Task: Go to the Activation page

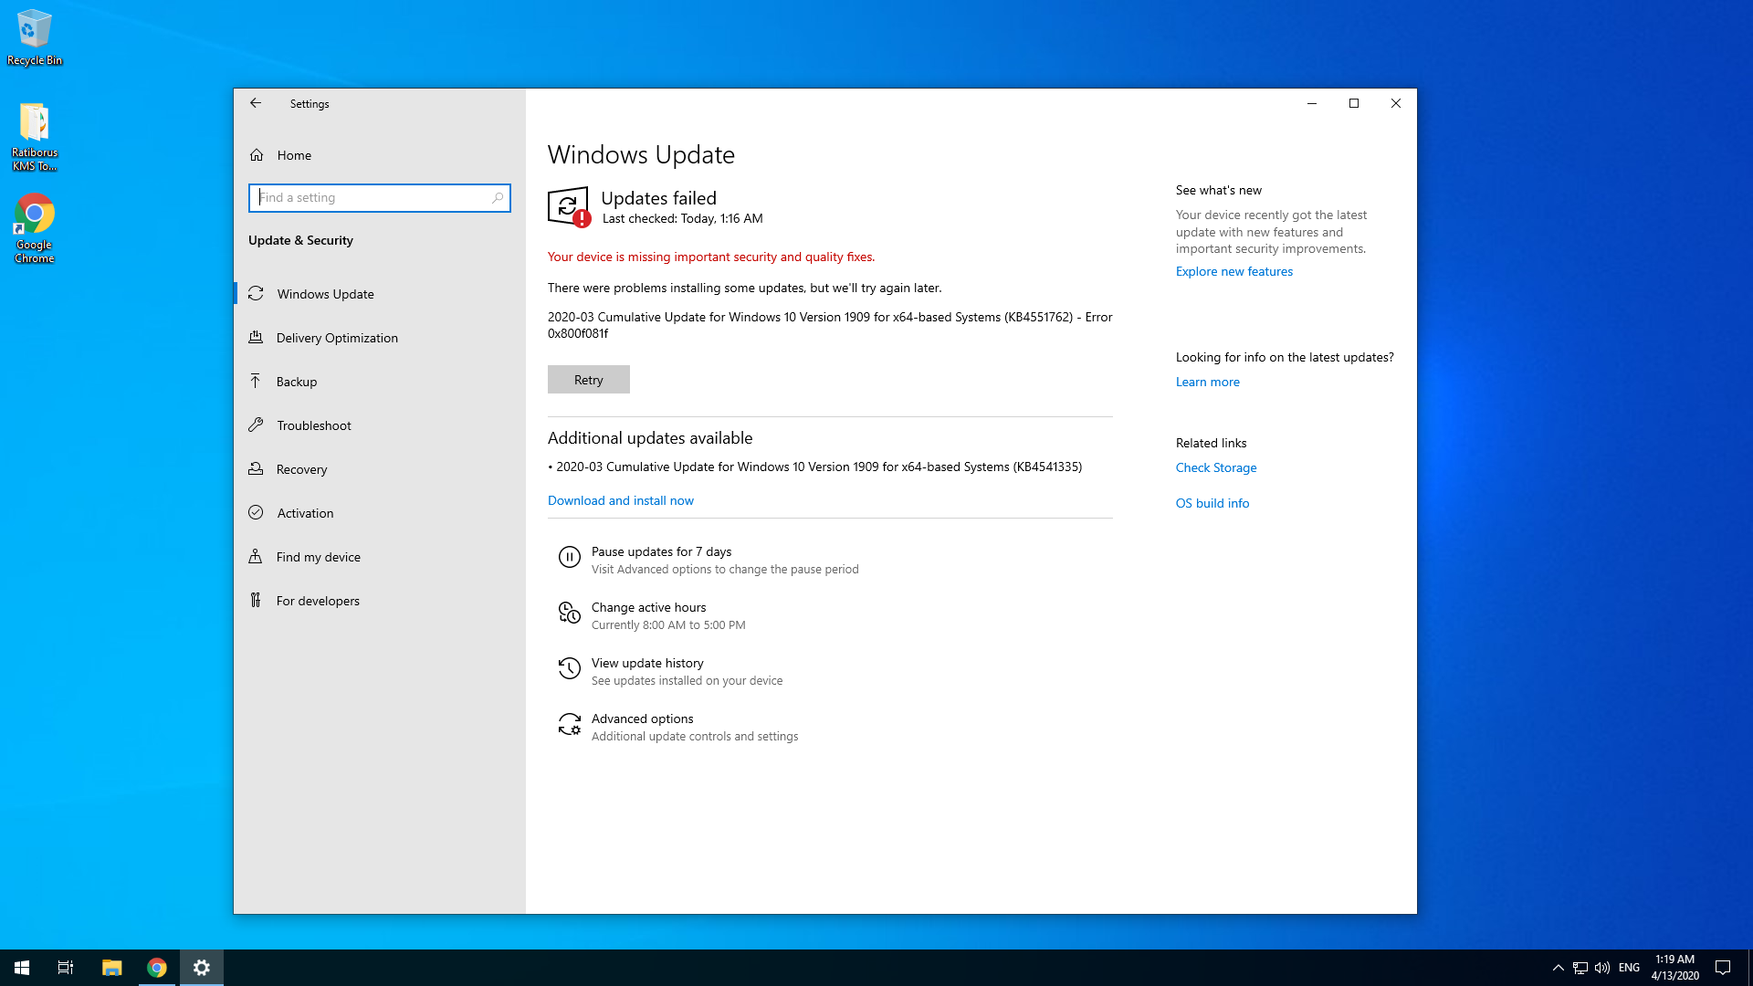Action: 305,513
